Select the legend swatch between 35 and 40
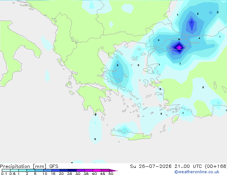This screenshot has width=227, height=175. tap(89, 170)
